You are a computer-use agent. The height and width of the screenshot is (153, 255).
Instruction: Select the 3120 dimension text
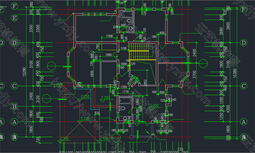tap(38, 99)
